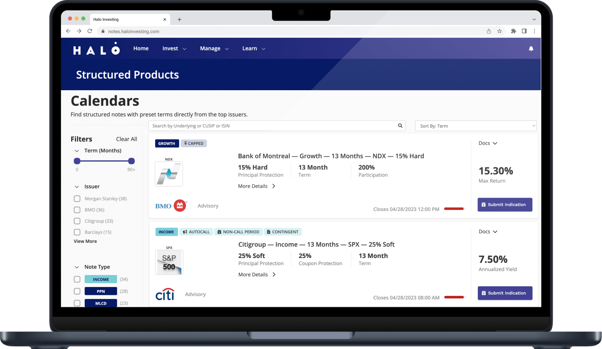
Task: Check the MLCD note type filter
Action: point(77,303)
